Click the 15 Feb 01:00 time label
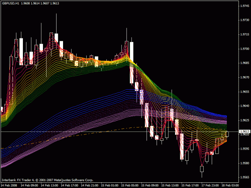 (x=110, y=186)
